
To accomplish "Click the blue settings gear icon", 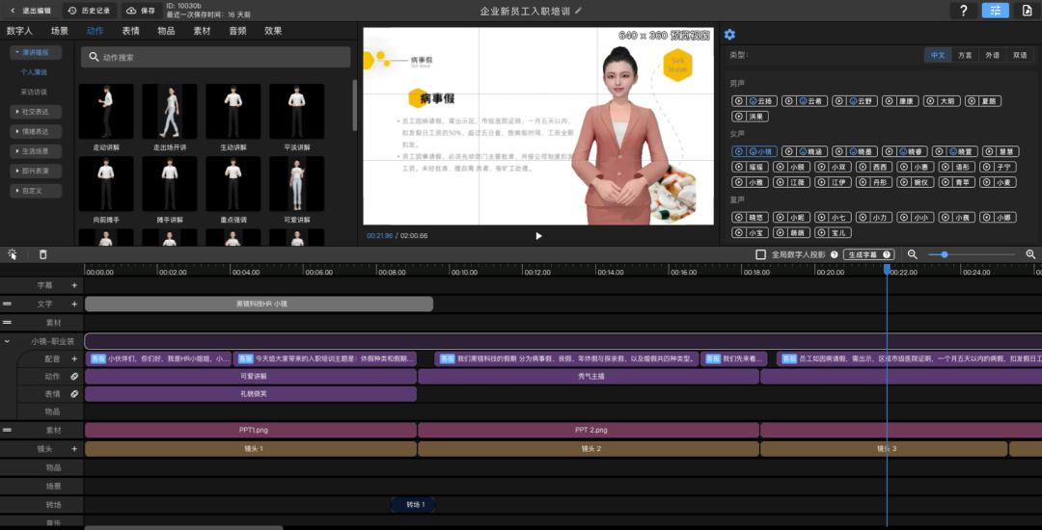I will 729,35.
